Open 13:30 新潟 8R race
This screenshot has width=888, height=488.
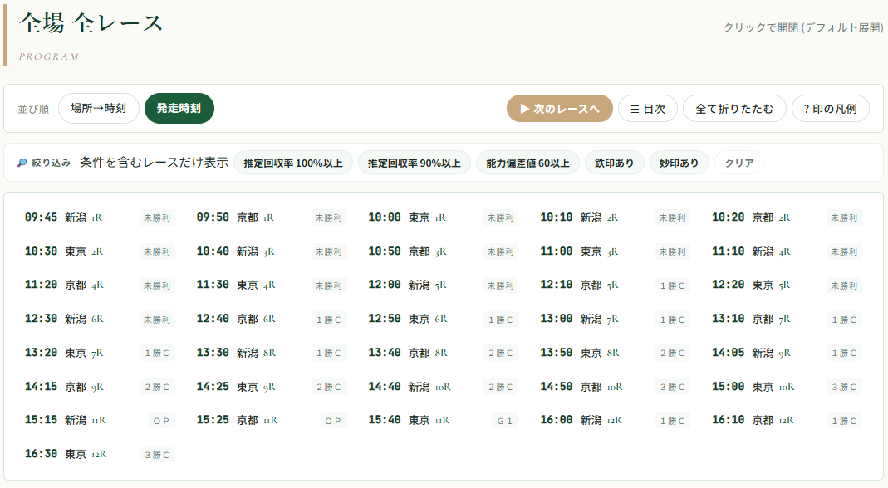click(x=272, y=353)
